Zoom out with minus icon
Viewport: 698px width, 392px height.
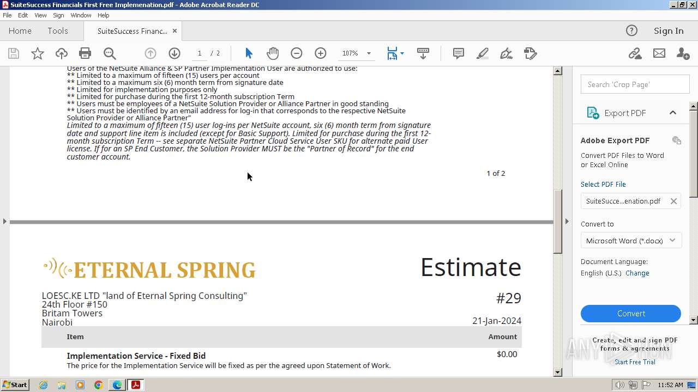(297, 53)
